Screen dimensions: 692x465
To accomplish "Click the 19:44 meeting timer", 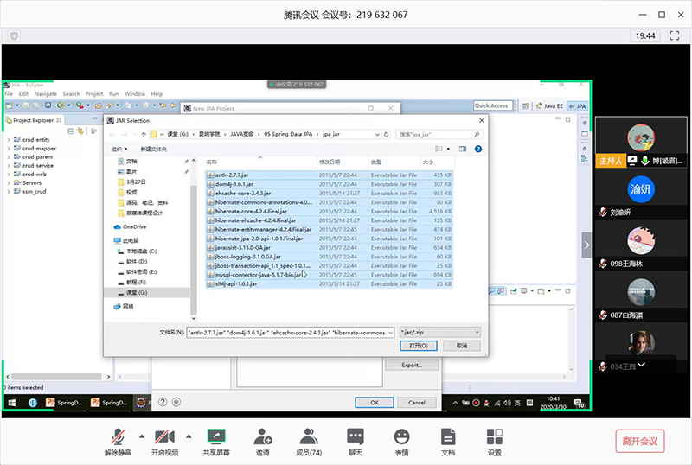I will [645, 35].
